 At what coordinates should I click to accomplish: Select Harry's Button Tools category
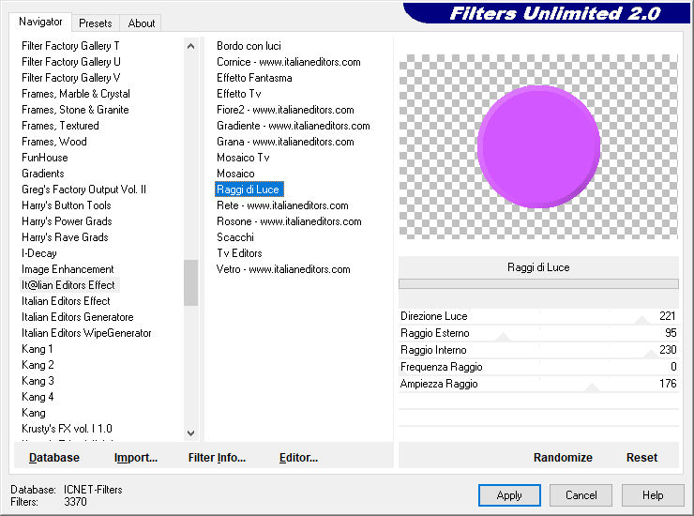tap(67, 205)
